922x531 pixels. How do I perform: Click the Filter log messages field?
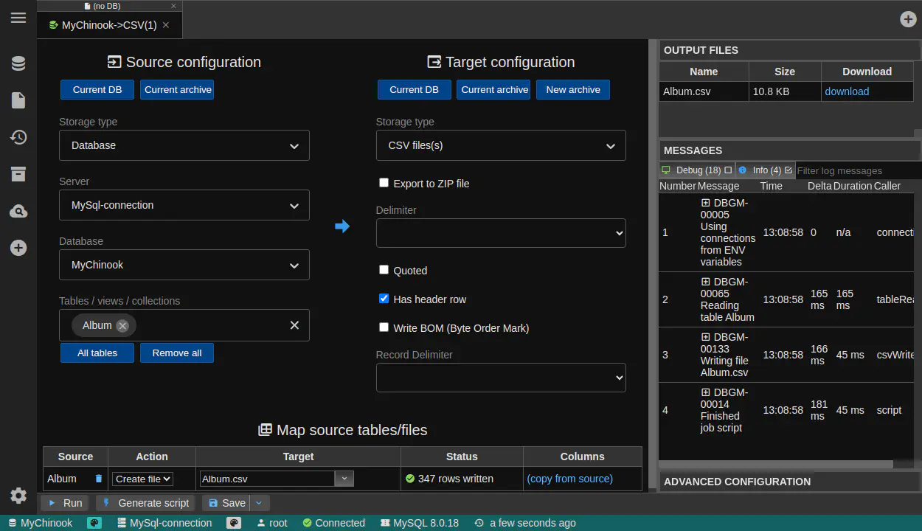pos(857,170)
